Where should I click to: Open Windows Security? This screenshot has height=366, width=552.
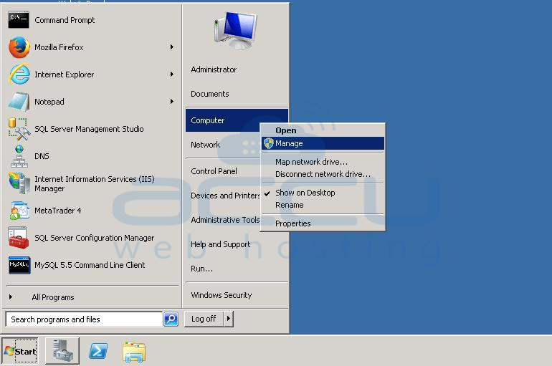pos(221,295)
